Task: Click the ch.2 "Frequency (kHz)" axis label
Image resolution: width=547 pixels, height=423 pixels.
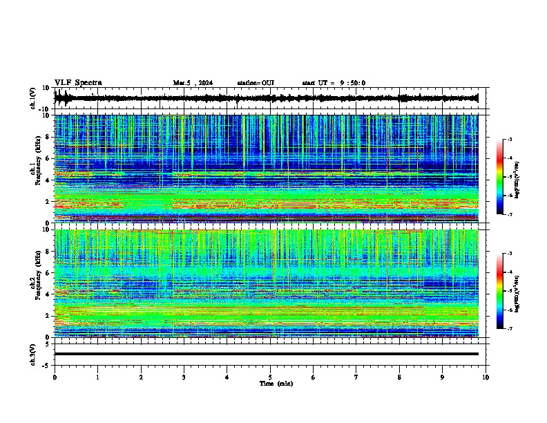Action: 38,275
